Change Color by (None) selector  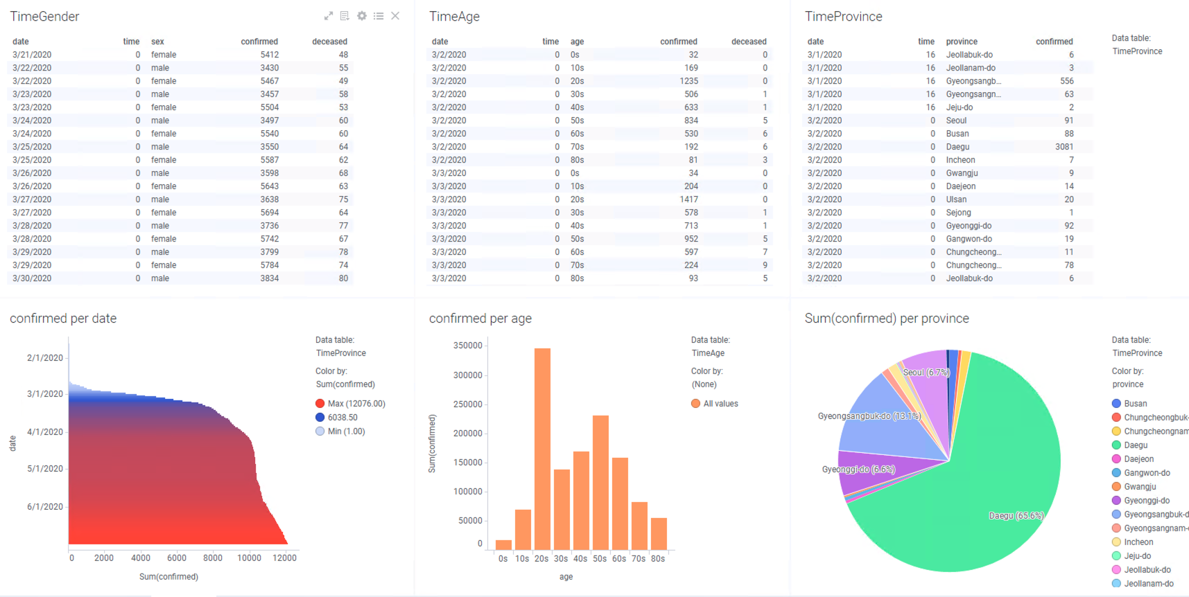[x=704, y=384]
